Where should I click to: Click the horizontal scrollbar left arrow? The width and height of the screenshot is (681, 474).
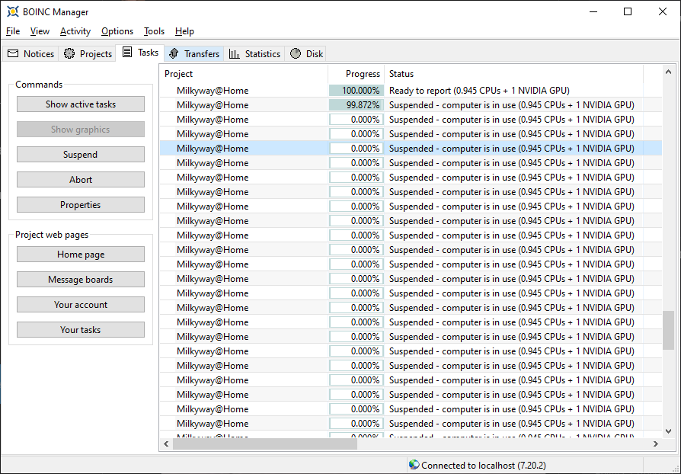pos(166,444)
